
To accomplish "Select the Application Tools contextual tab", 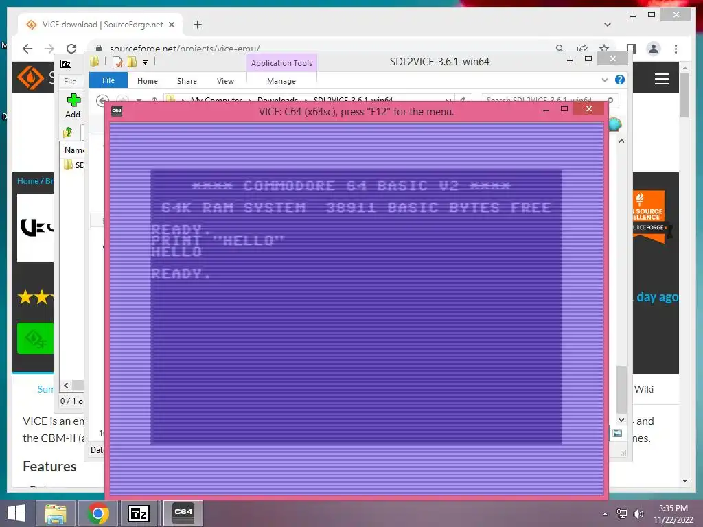I will (x=281, y=62).
